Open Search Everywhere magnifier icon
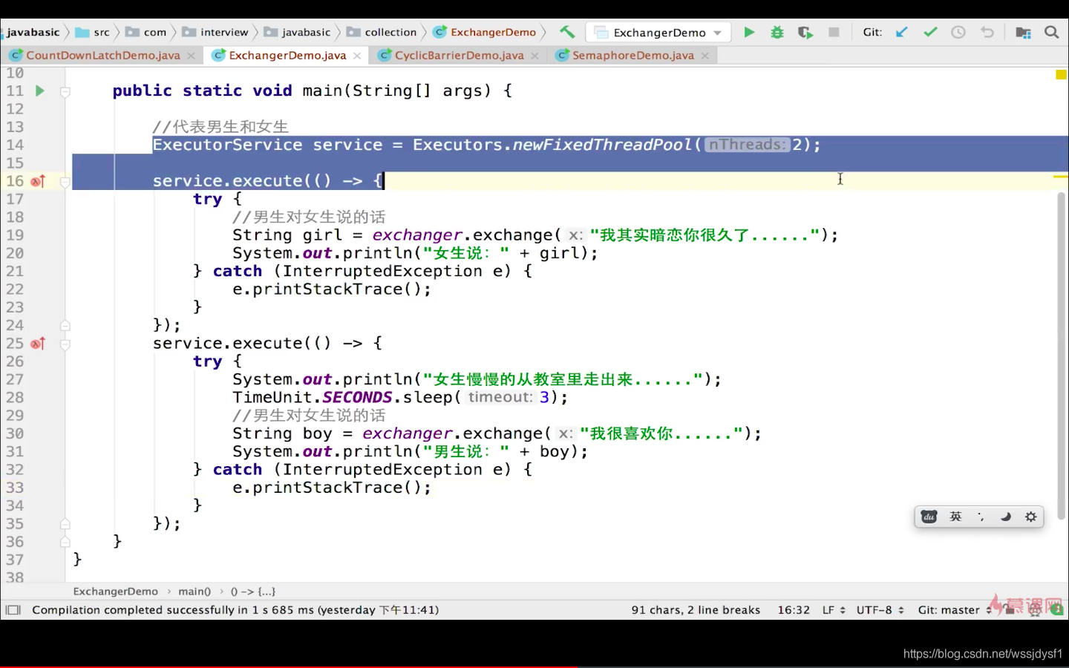The height and width of the screenshot is (668, 1069). tap(1051, 32)
